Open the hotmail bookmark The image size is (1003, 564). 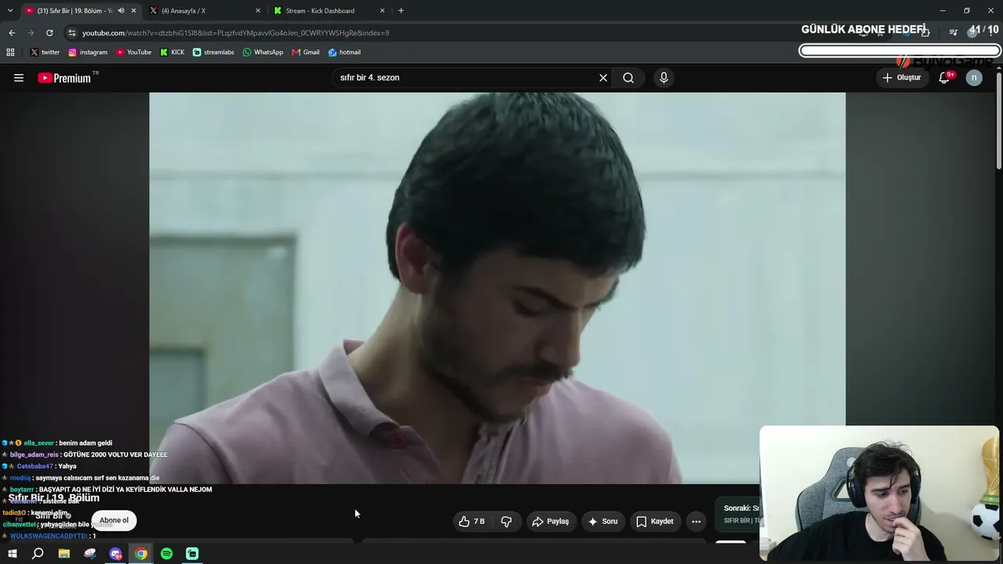point(345,52)
